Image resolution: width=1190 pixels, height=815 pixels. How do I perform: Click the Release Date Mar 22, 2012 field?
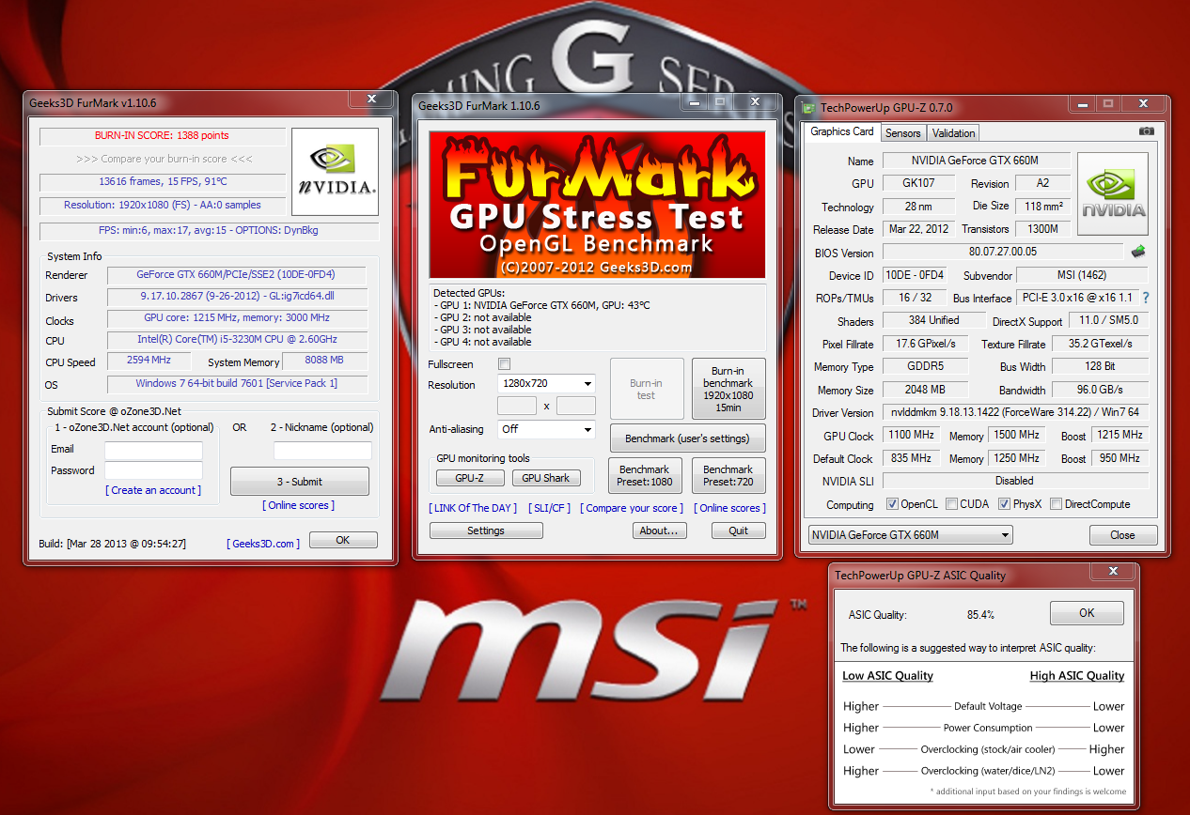point(918,229)
